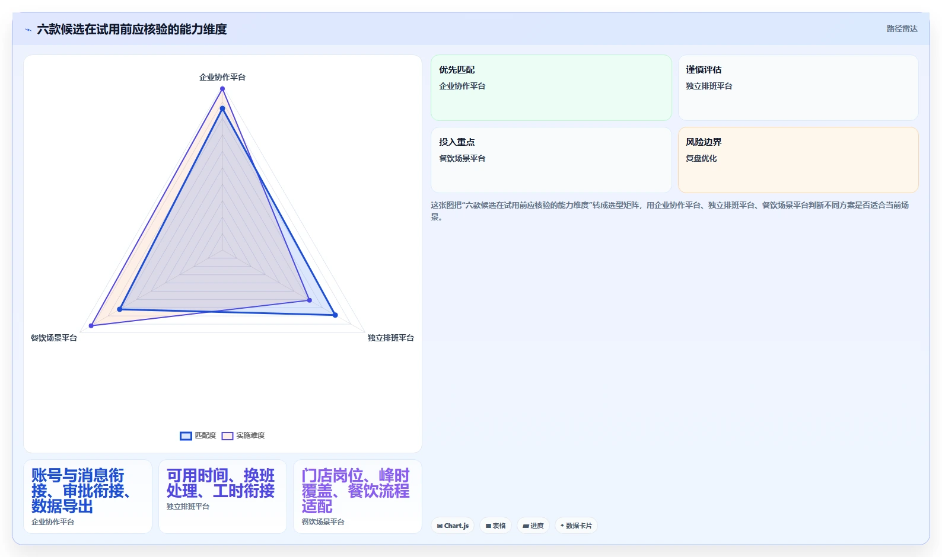
Task: Click the purple data point near 独立排班平台
Action: 310,300
